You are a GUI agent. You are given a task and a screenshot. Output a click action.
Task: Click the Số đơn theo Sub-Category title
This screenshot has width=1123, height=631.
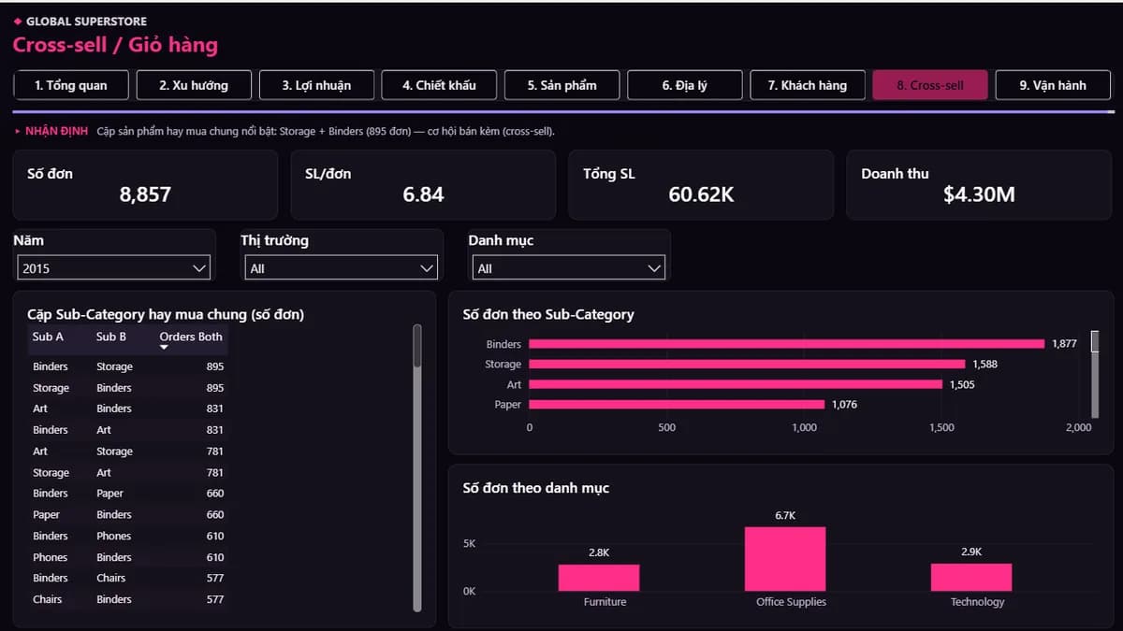click(x=548, y=315)
